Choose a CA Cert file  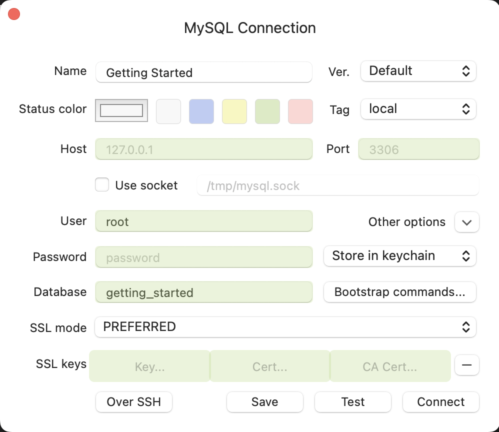390,366
